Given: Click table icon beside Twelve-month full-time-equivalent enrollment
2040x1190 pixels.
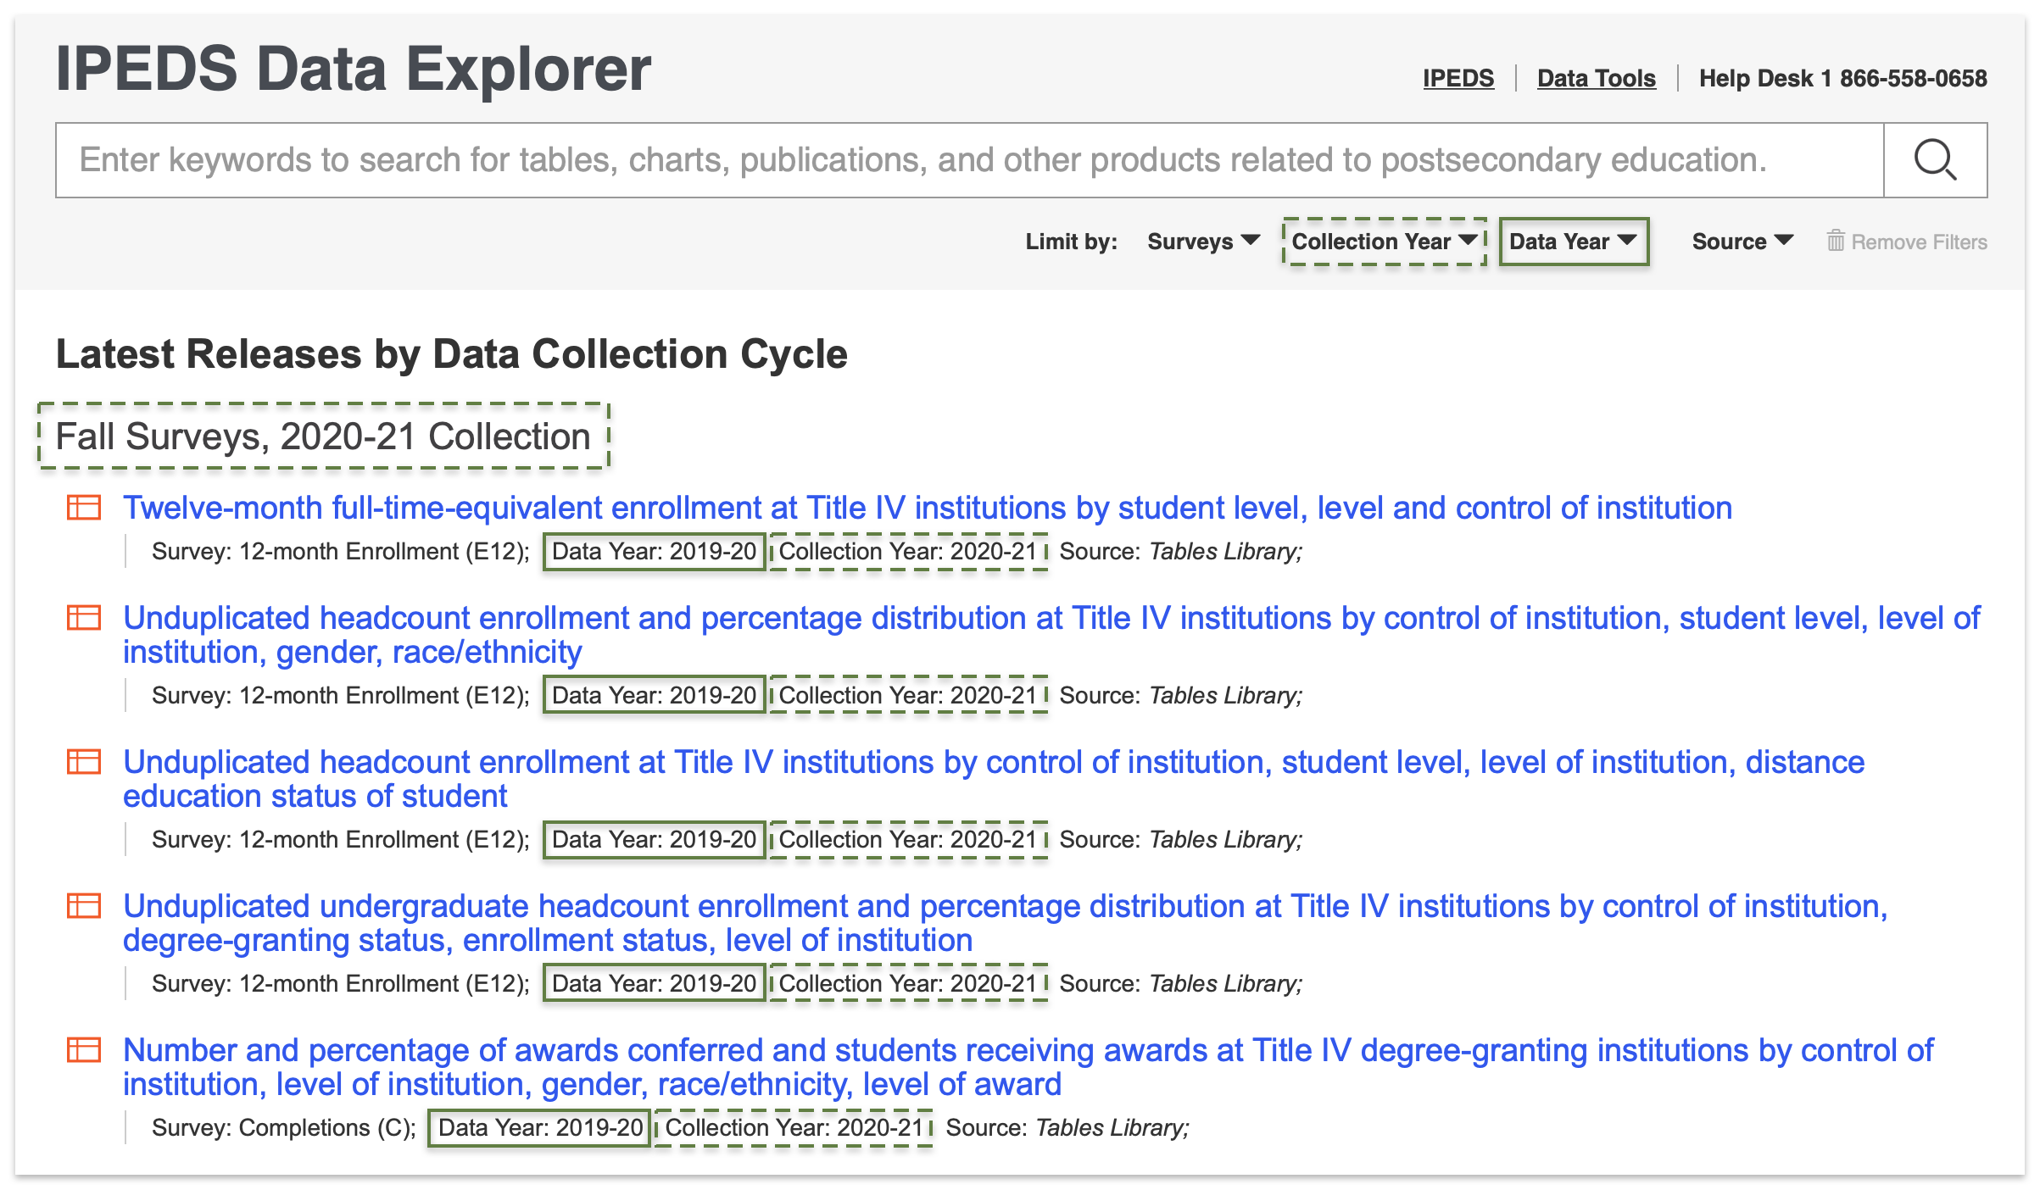Looking at the screenshot, I should (x=84, y=508).
